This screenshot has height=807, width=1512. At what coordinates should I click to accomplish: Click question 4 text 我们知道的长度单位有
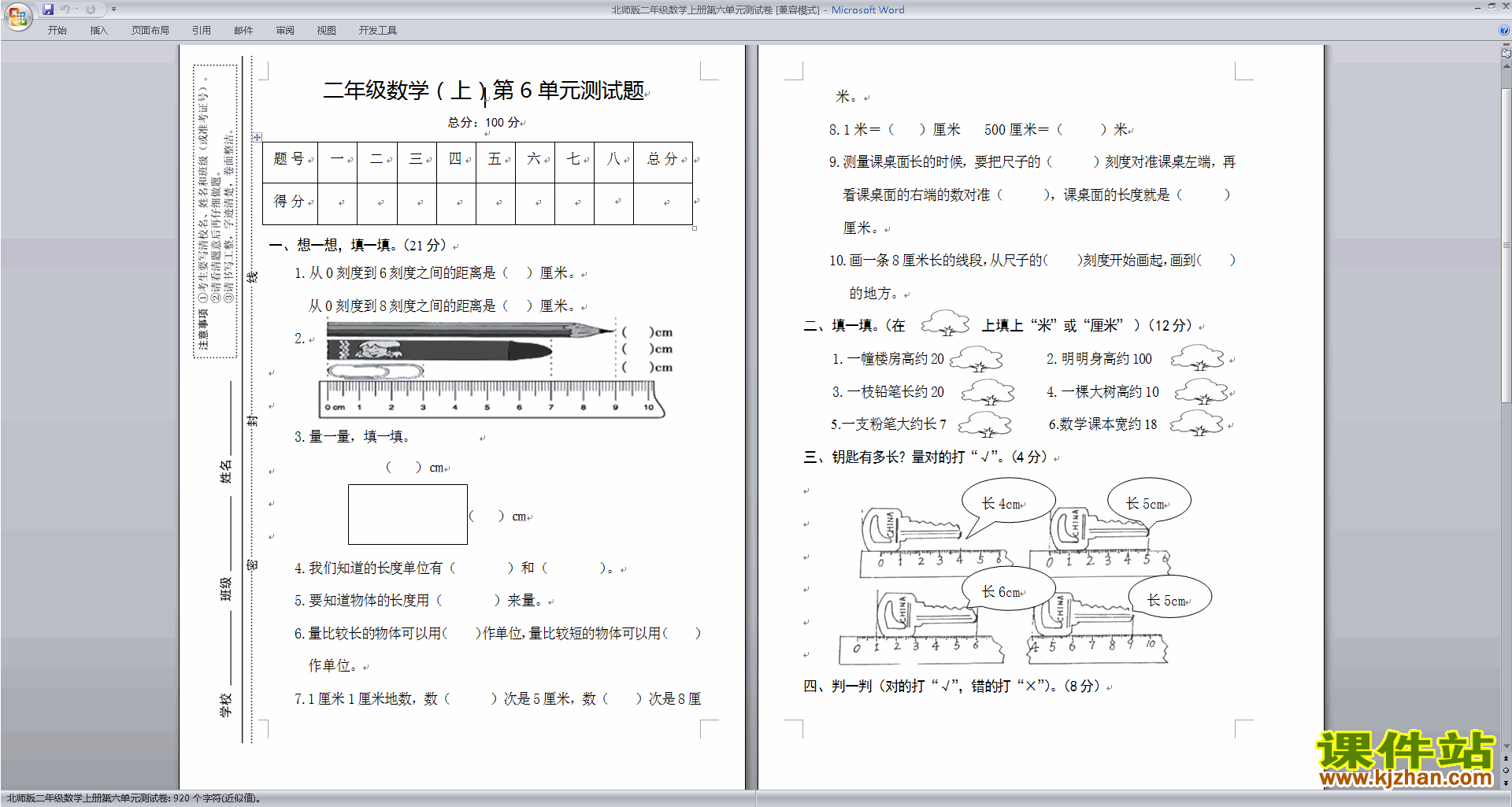[x=375, y=568]
